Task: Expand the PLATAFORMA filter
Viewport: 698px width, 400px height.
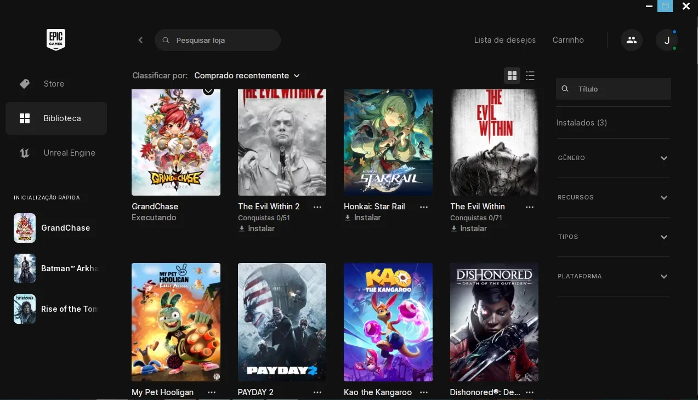Action: tap(613, 276)
